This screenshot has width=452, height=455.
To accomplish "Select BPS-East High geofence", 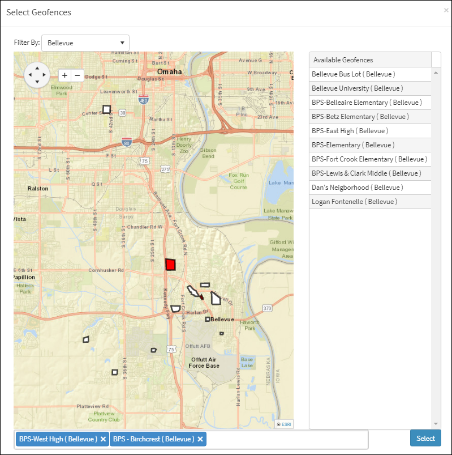I will 370,131.
